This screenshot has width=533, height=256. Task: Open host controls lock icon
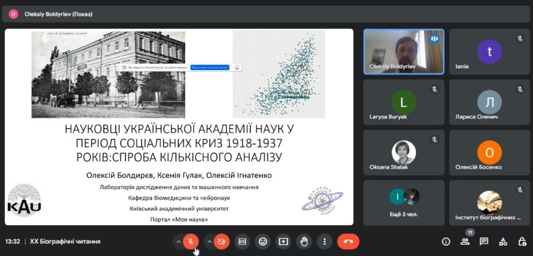[521, 241]
